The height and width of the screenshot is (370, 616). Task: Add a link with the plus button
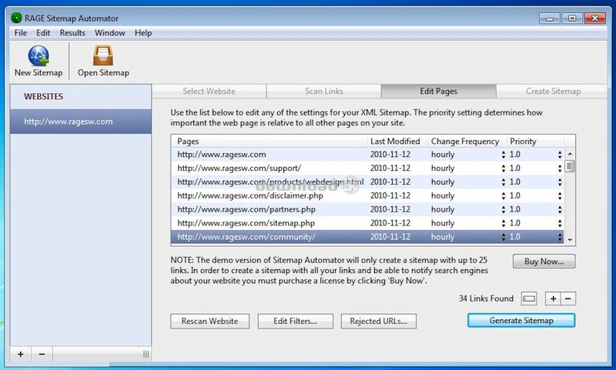click(x=553, y=298)
